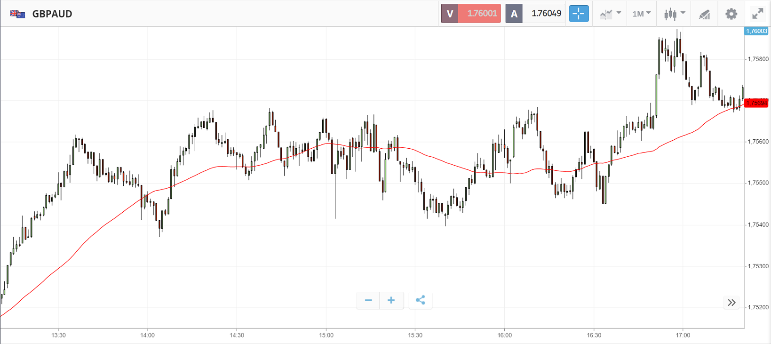Zoom out the chart with minus button

pyautogui.click(x=368, y=300)
